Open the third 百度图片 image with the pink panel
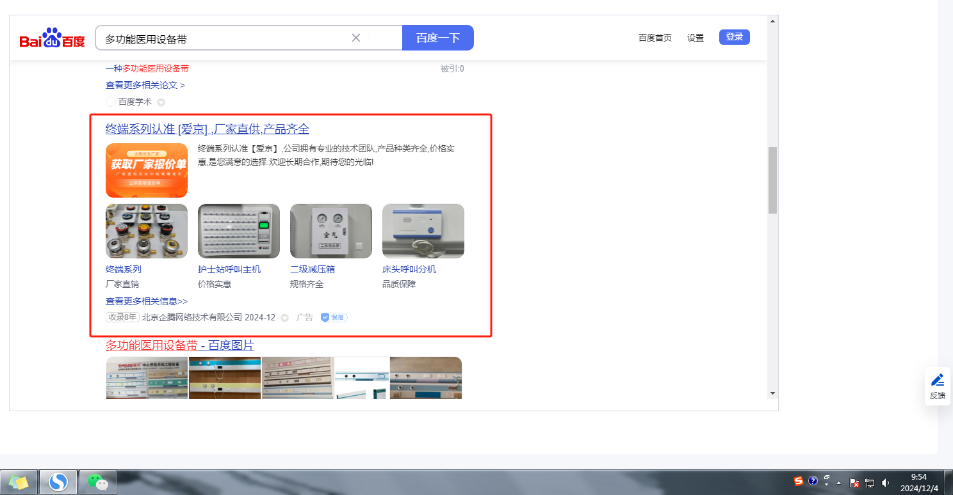The height and width of the screenshot is (495, 953). [298, 378]
